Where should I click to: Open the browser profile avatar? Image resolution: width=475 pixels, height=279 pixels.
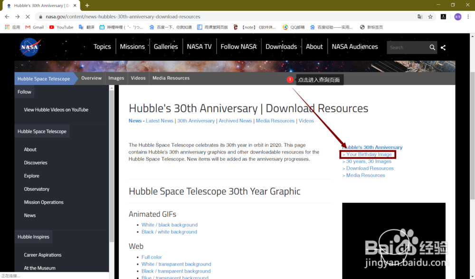point(458,17)
